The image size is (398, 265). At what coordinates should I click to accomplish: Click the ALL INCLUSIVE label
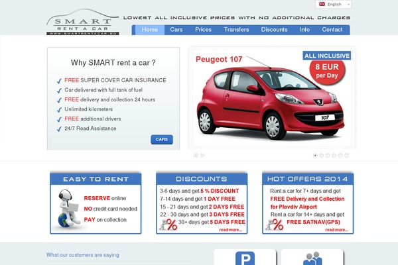(x=327, y=56)
